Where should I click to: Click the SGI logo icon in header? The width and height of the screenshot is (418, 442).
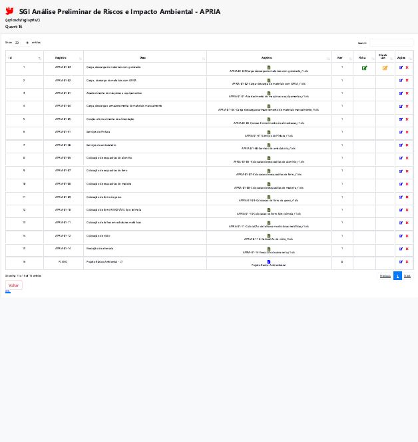point(9,11)
